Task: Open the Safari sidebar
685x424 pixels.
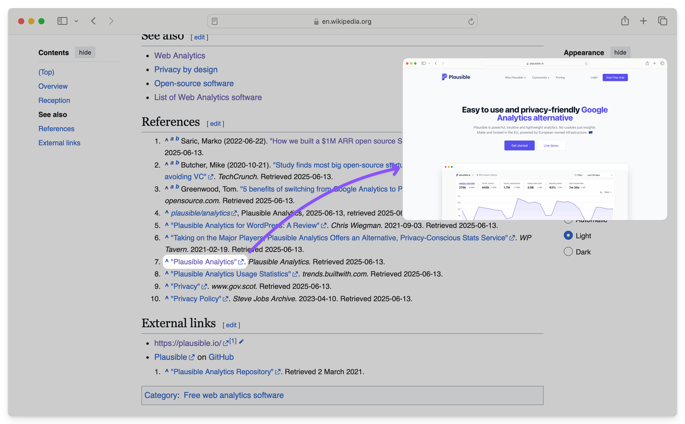Action: pyautogui.click(x=62, y=21)
